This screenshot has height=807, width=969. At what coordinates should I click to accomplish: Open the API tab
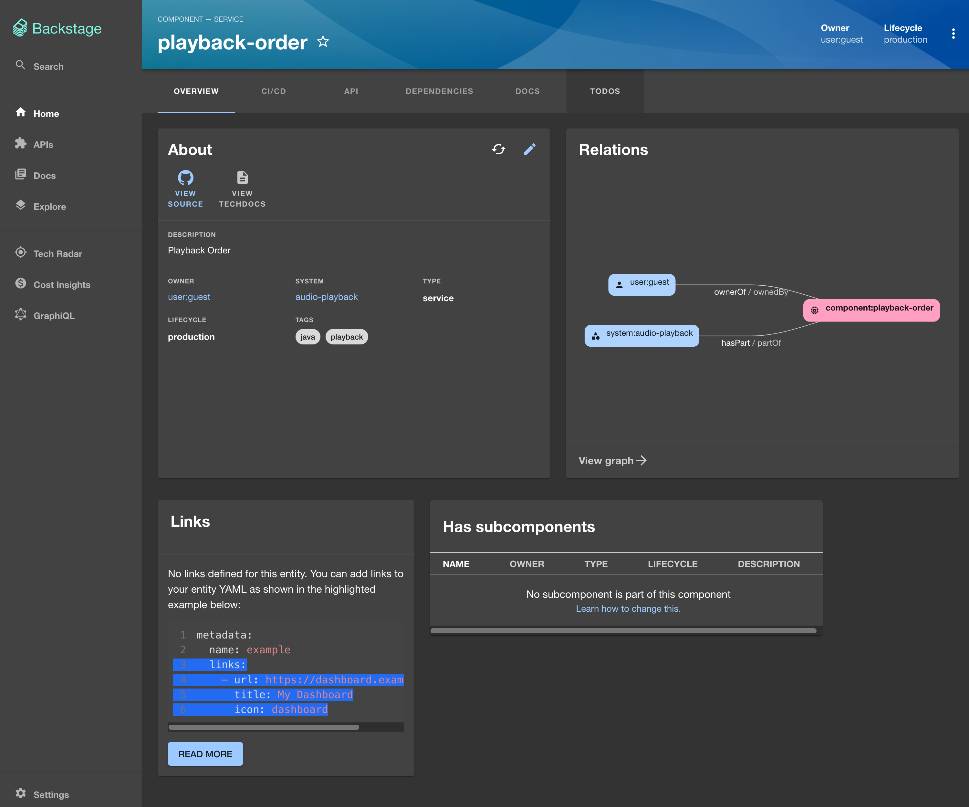[x=351, y=91]
